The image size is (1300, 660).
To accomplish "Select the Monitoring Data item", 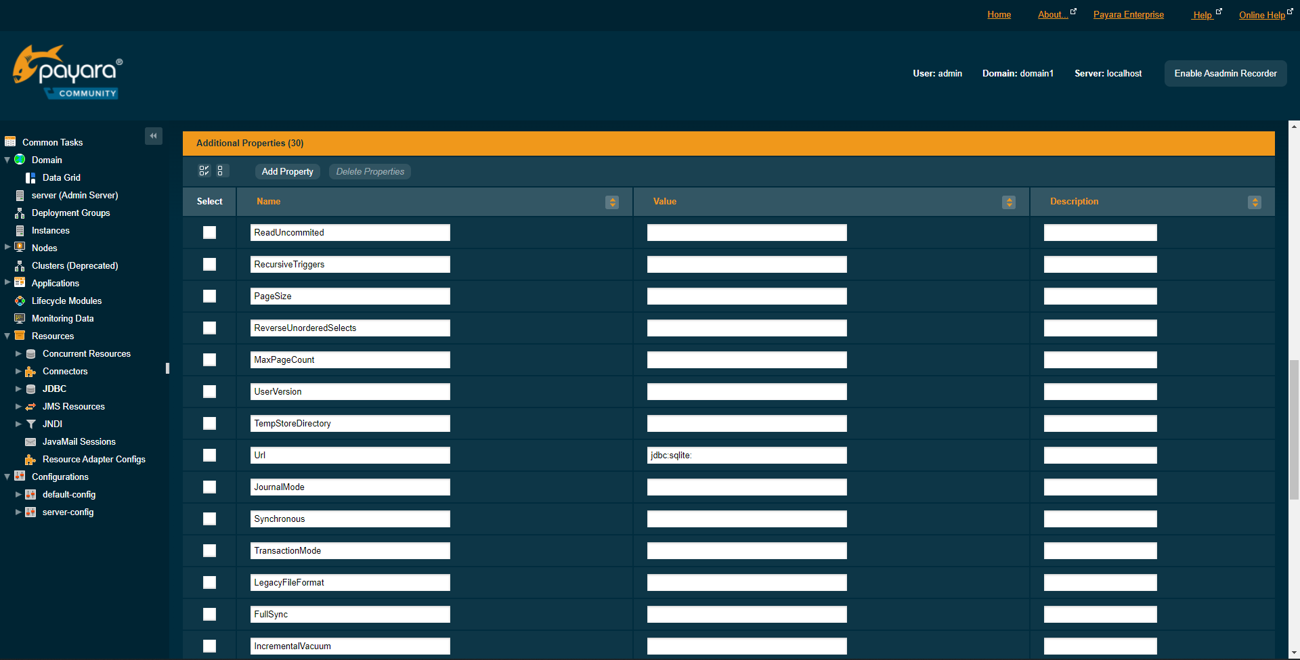I will click(x=62, y=318).
